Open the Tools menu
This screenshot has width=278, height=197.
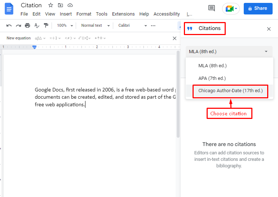click(102, 14)
